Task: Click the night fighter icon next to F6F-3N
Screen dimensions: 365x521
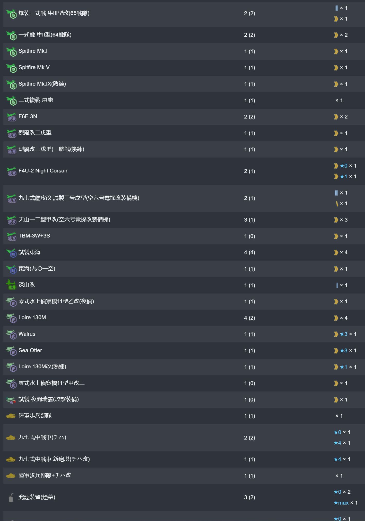Action: [11, 117]
